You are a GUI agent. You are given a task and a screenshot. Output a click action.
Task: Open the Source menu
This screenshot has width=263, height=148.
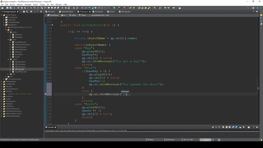(12, 5)
